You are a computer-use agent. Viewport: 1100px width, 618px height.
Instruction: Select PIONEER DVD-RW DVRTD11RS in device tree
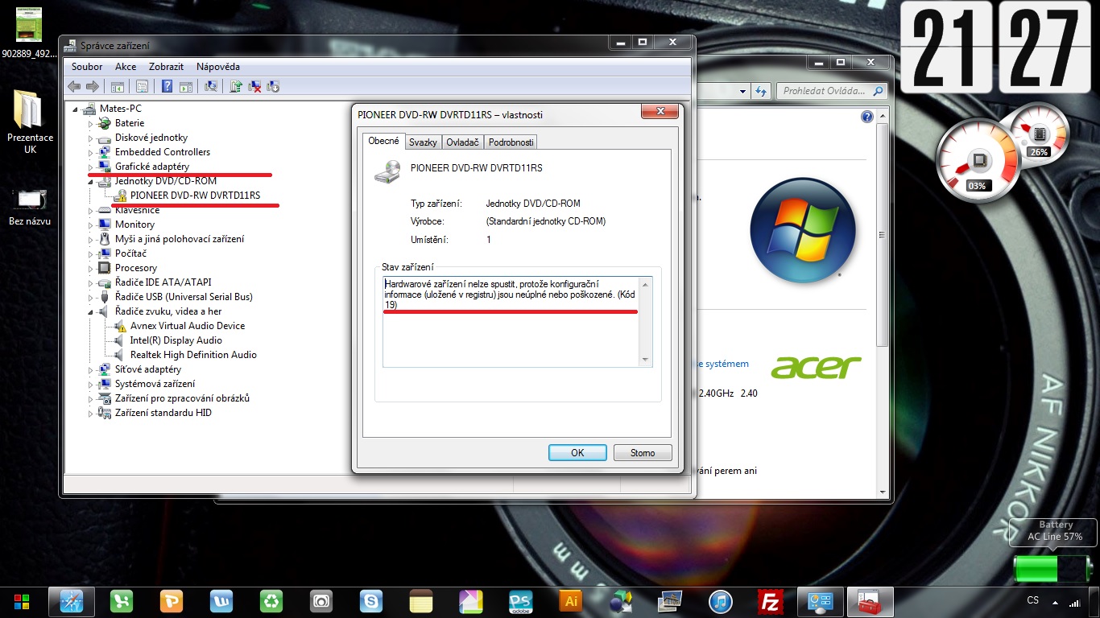point(195,196)
